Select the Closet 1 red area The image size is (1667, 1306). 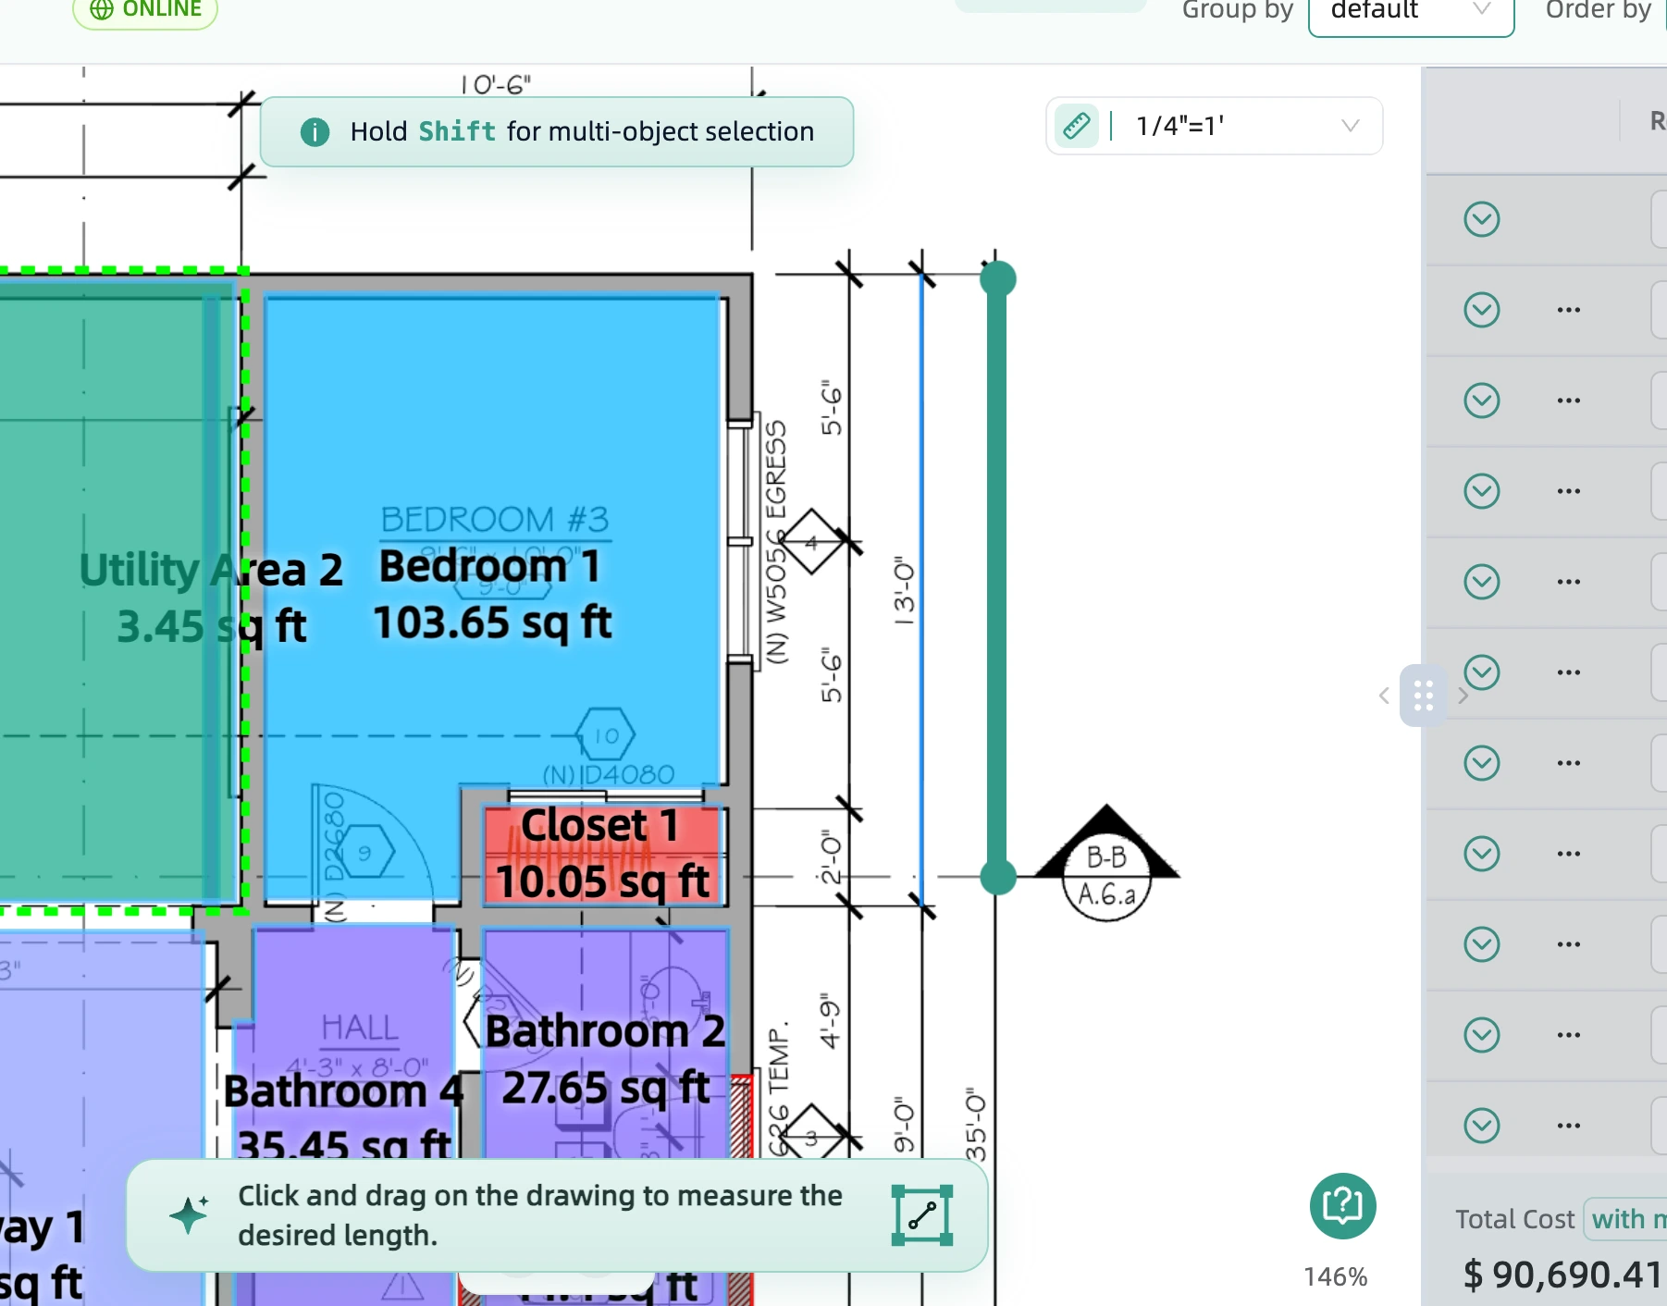tap(602, 856)
